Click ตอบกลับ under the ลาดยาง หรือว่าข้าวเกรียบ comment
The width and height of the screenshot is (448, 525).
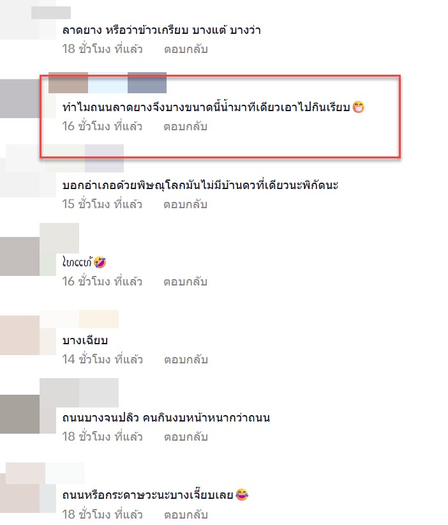coord(186,49)
